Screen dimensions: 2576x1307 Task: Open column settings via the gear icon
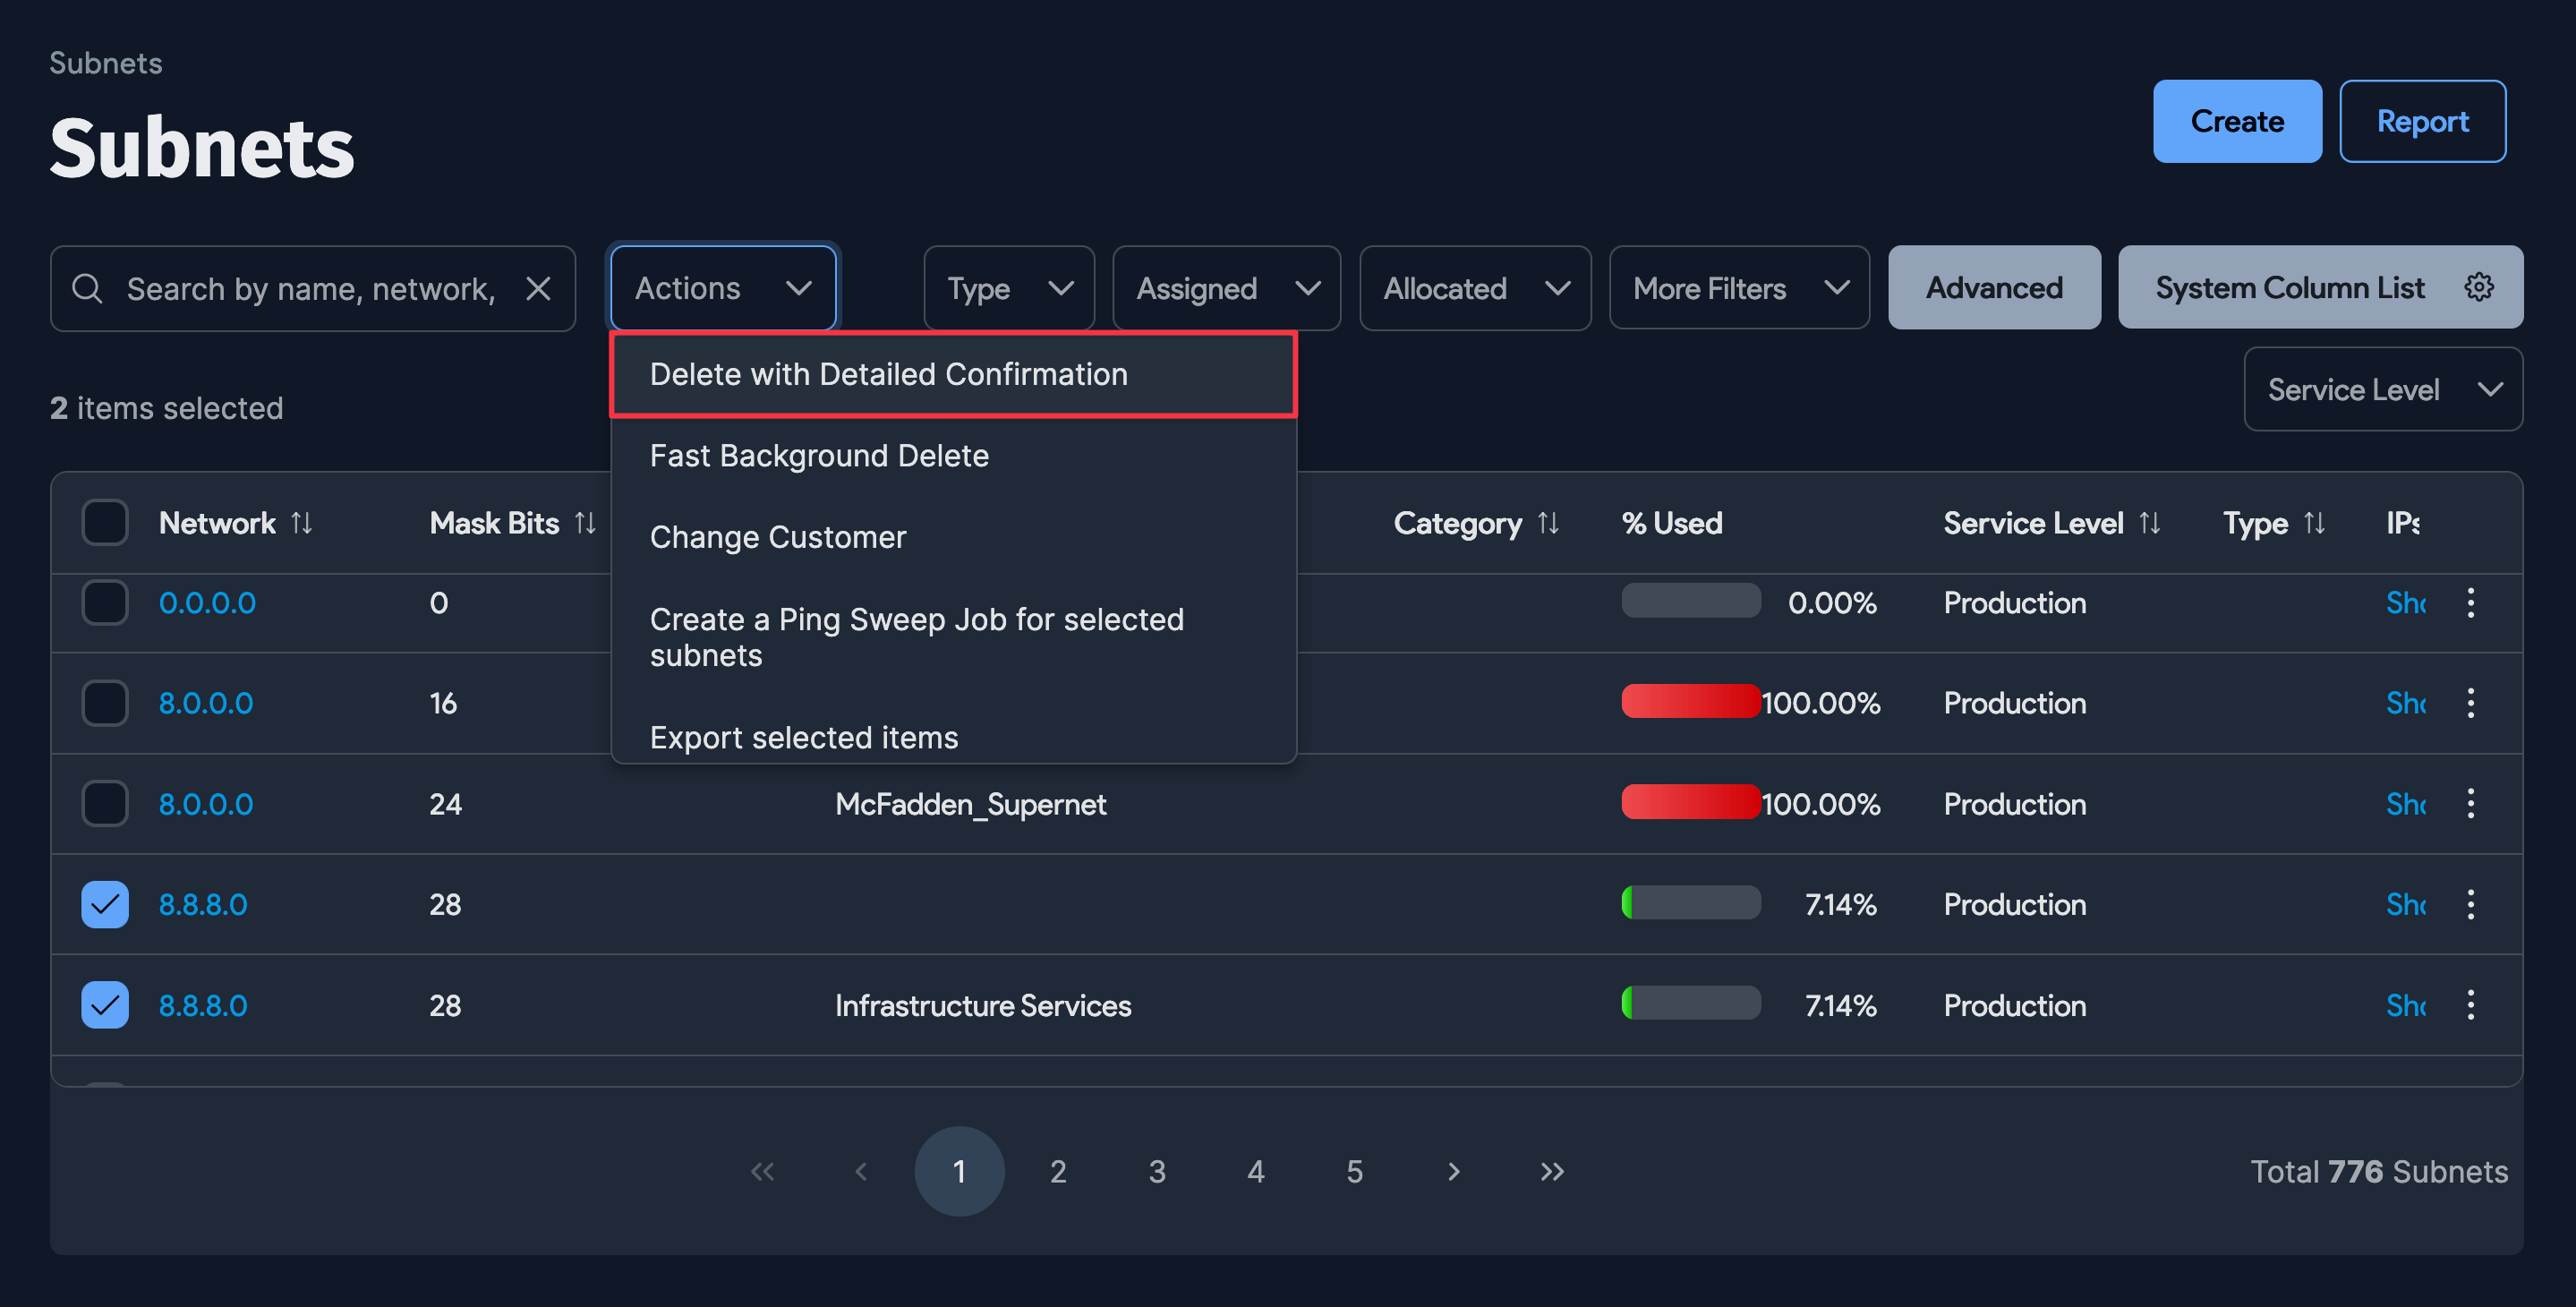pos(2479,287)
